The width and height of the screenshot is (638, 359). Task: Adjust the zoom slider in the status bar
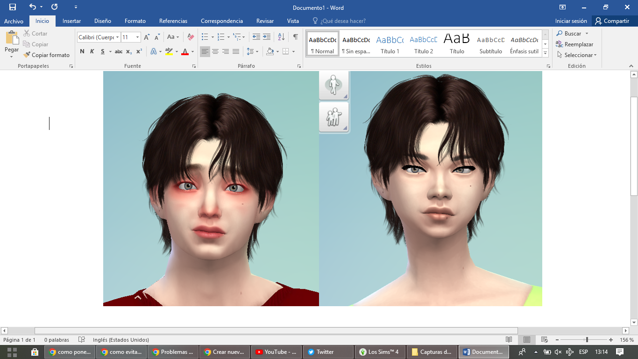pos(587,340)
